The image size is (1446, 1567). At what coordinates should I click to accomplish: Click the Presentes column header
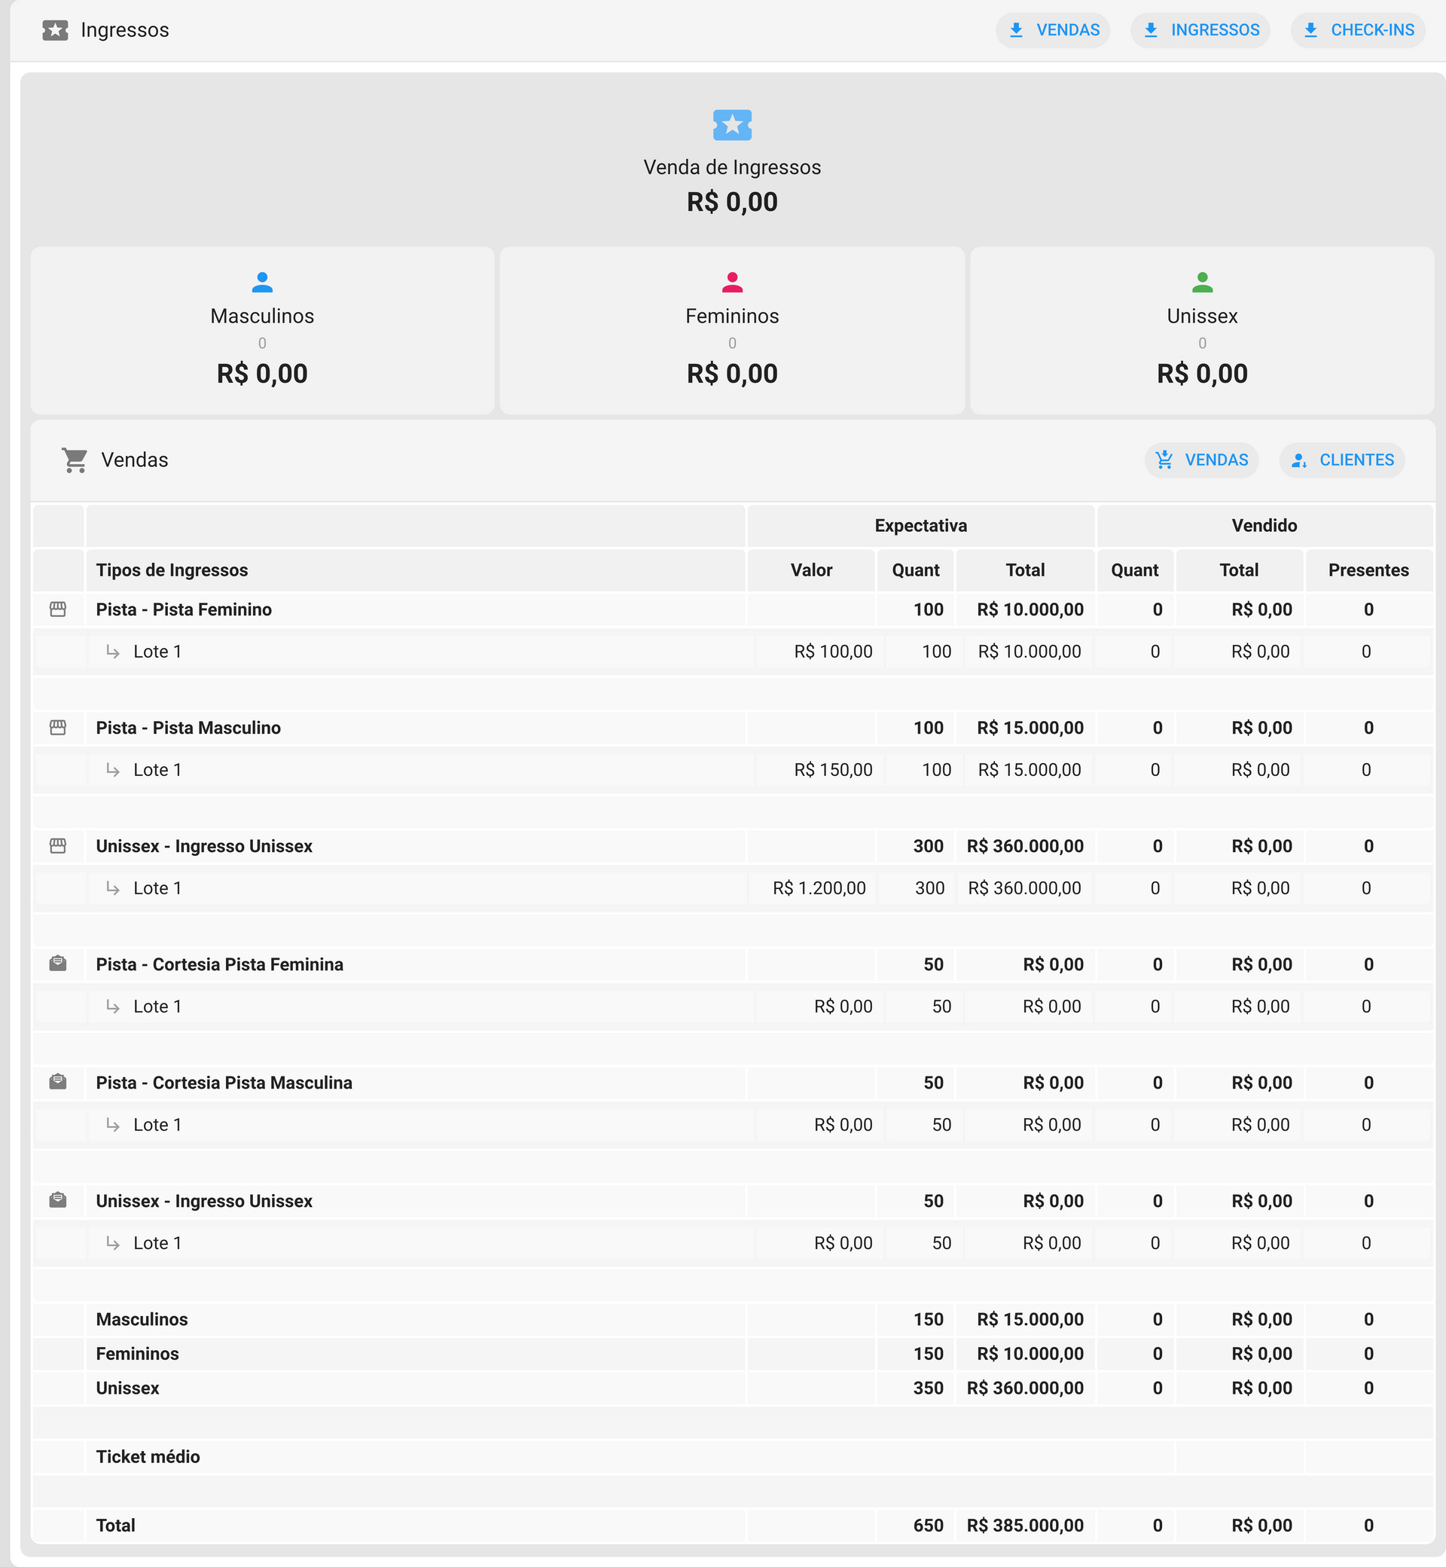click(1368, 570)
